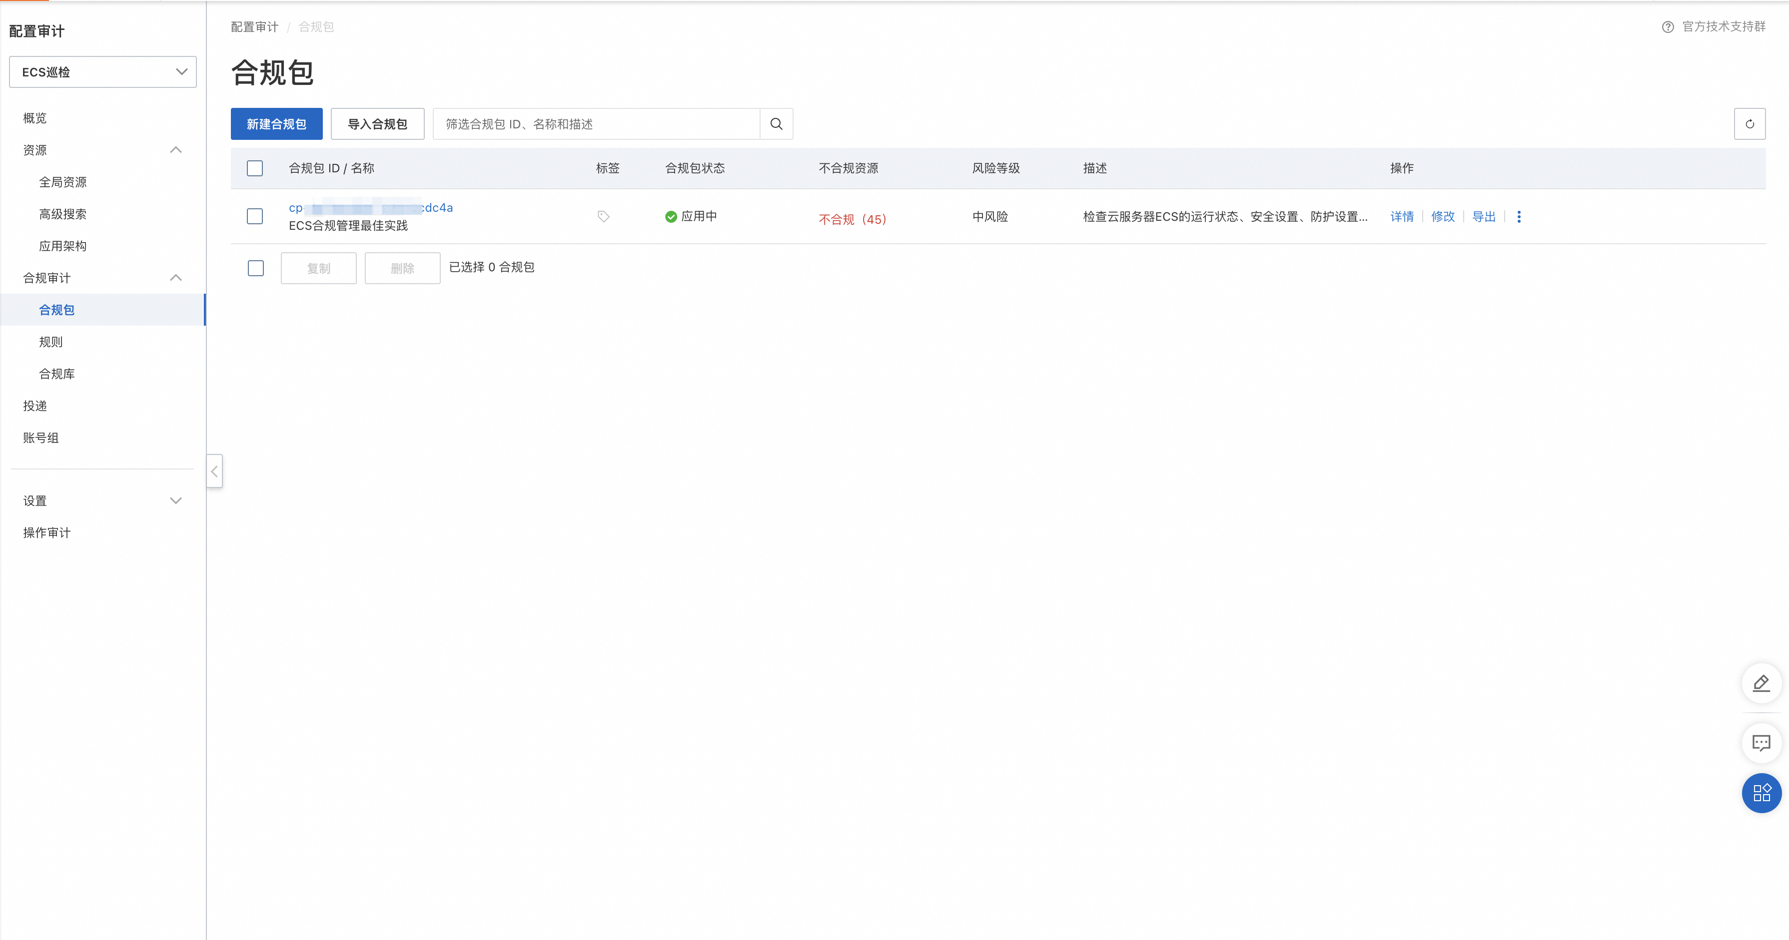Focus the 筛选合规包 search input field
1789x940 pixels.
[x=596, y=124]
